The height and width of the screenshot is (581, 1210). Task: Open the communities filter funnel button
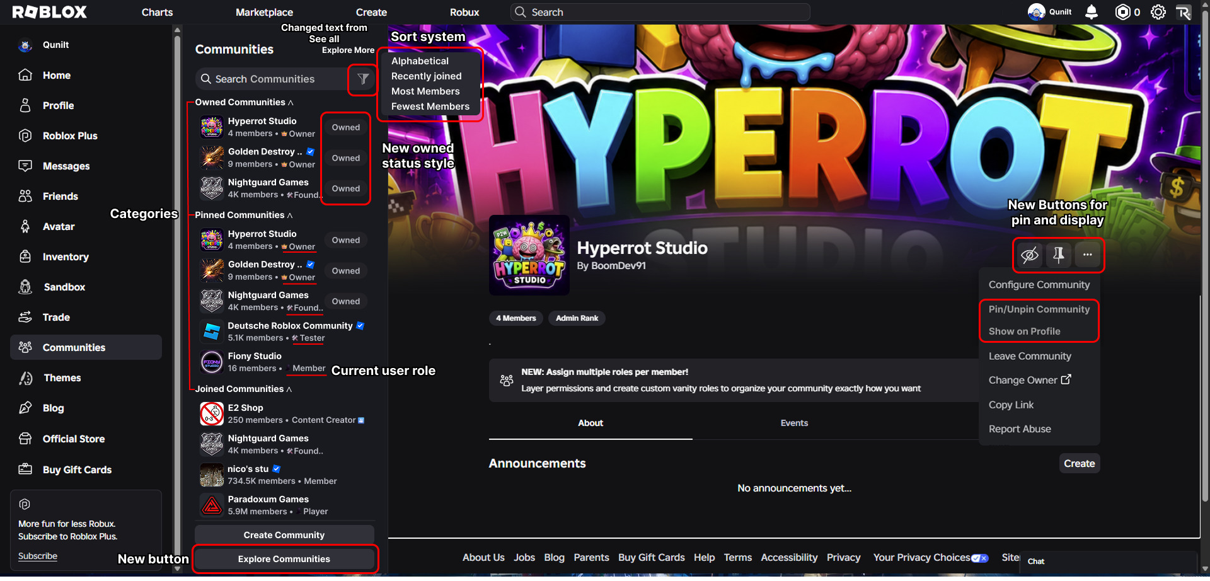(363, 79)
